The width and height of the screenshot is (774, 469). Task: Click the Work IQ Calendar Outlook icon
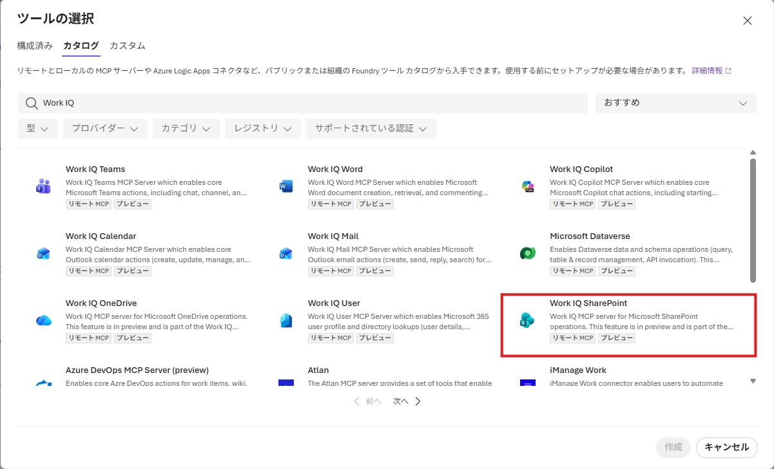[43, 253]
